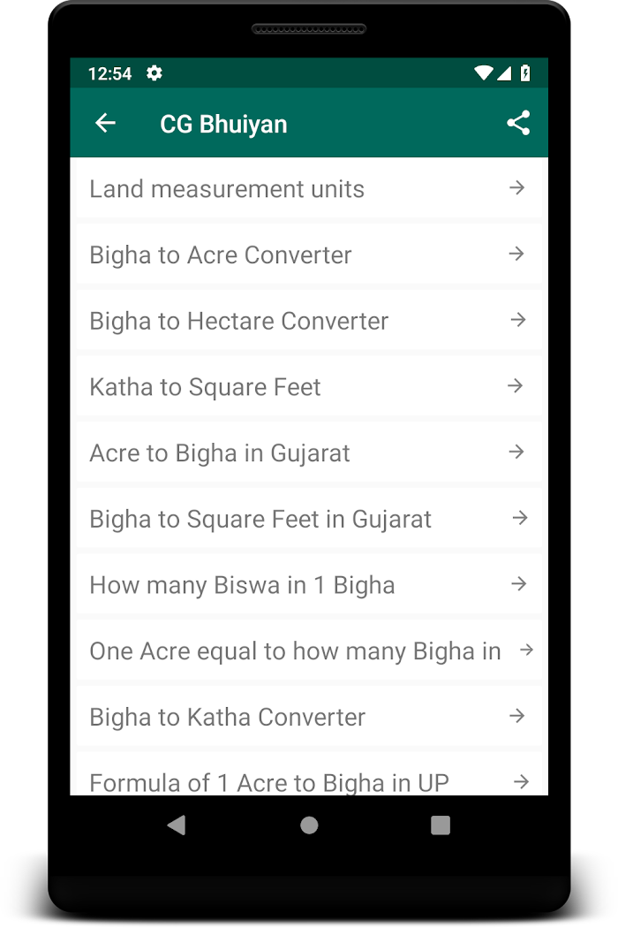Tap the CG Bhuiyan title text
Image resolution: width=618 pixels, height=928 pixels.
click(x=223, y=125)
